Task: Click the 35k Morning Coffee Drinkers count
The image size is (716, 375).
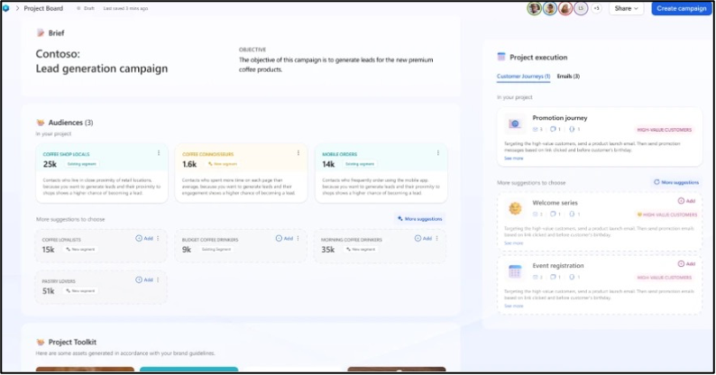Action: pyautogui.click(x=328, y=249)
